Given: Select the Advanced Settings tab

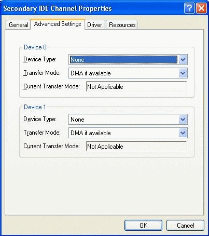Looking at the screenshot, I should click(x=58, y=24).
